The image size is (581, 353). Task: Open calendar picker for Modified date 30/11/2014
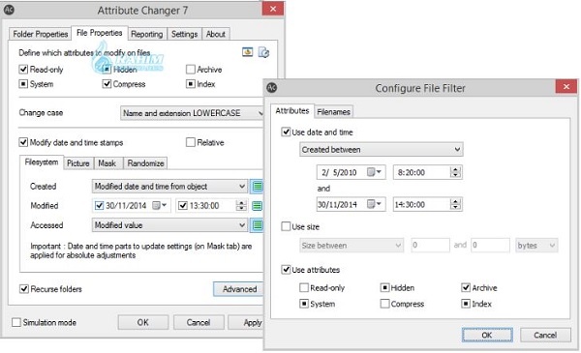(x=160, y=205)
